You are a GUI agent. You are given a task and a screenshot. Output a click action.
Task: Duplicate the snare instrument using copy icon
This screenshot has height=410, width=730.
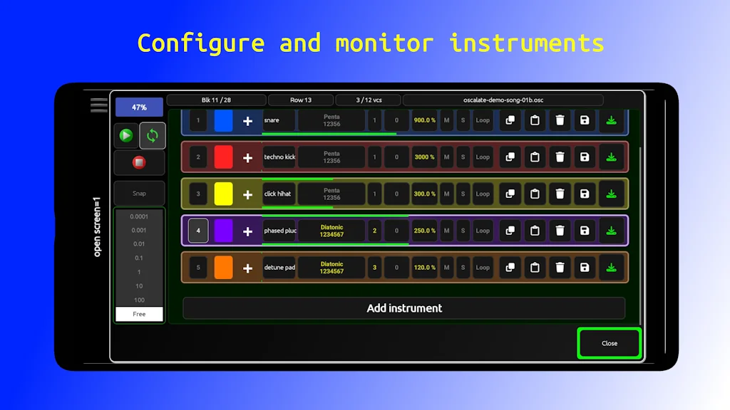click(x=510, y=120)
